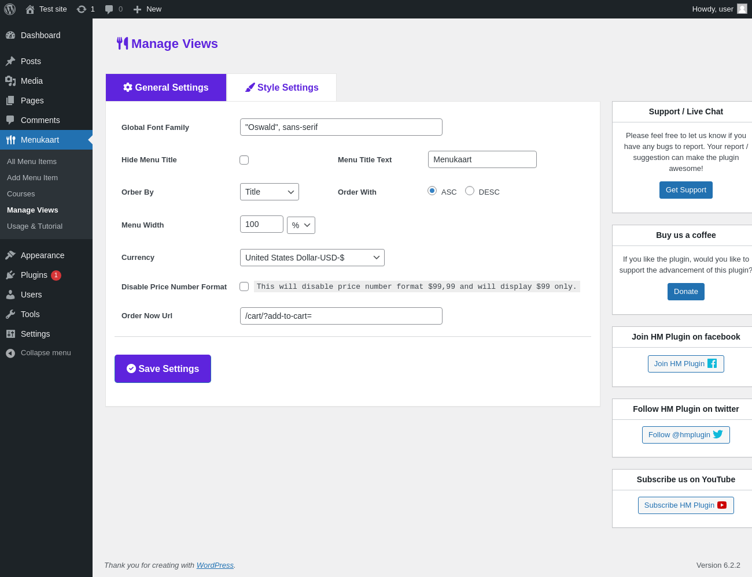This screenshot has width=752, height=577.
Task: Click the Settings sliders icon
Action: tap(10, 334)
